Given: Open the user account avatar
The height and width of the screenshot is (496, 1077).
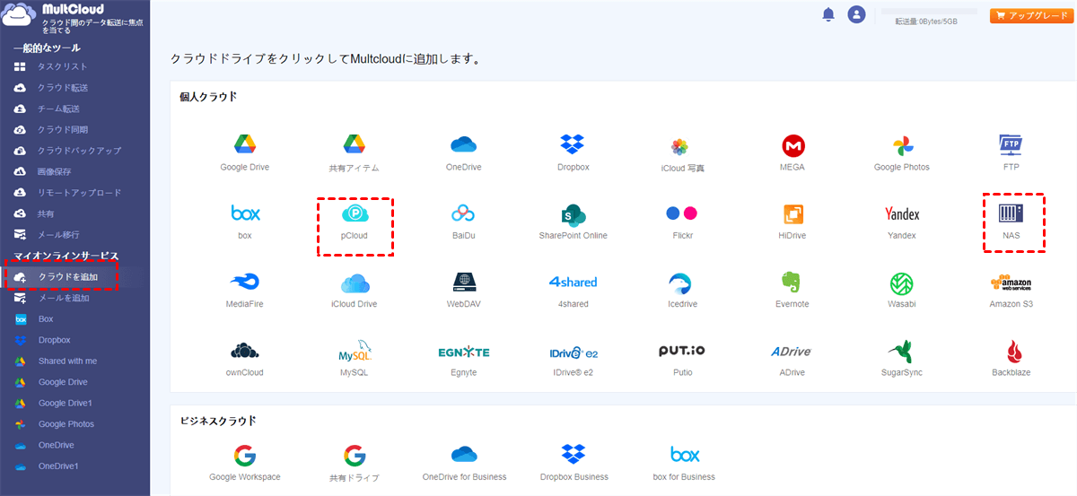Looking at the screenshot, I should (856, 14).
